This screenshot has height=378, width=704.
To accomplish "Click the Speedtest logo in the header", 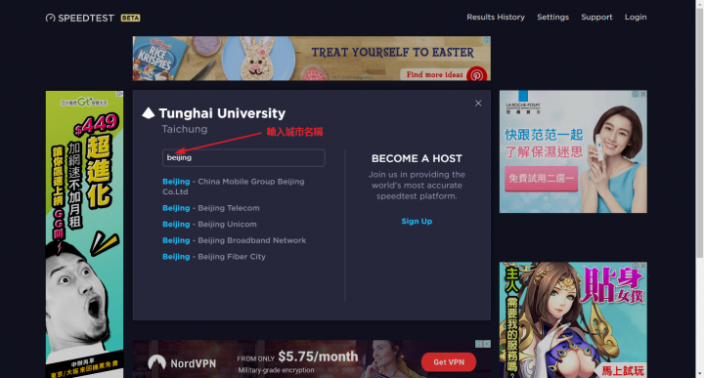I will [80, 18].
